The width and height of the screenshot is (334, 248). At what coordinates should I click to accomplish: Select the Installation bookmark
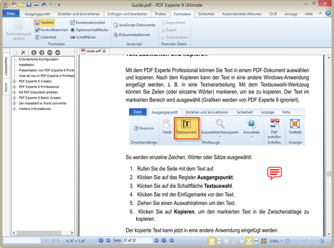tap(27, 65)
